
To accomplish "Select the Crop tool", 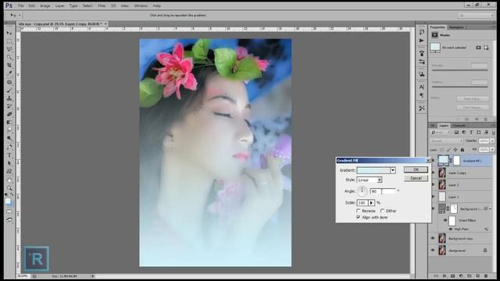I will click(x=9, y=66).
